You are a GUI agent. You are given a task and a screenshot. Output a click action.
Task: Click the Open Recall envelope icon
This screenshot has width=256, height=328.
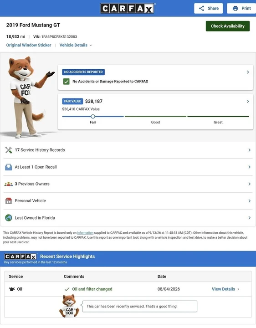click(9, 167)
